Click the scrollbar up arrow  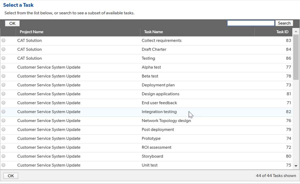click(296, 31)
